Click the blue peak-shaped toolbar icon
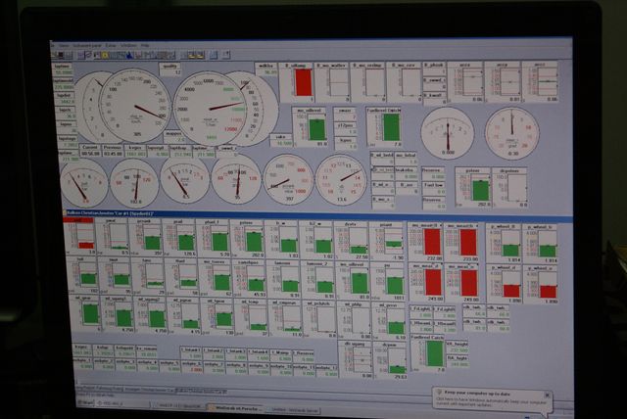Screen dimensions: 627x419 pos(129,55)
